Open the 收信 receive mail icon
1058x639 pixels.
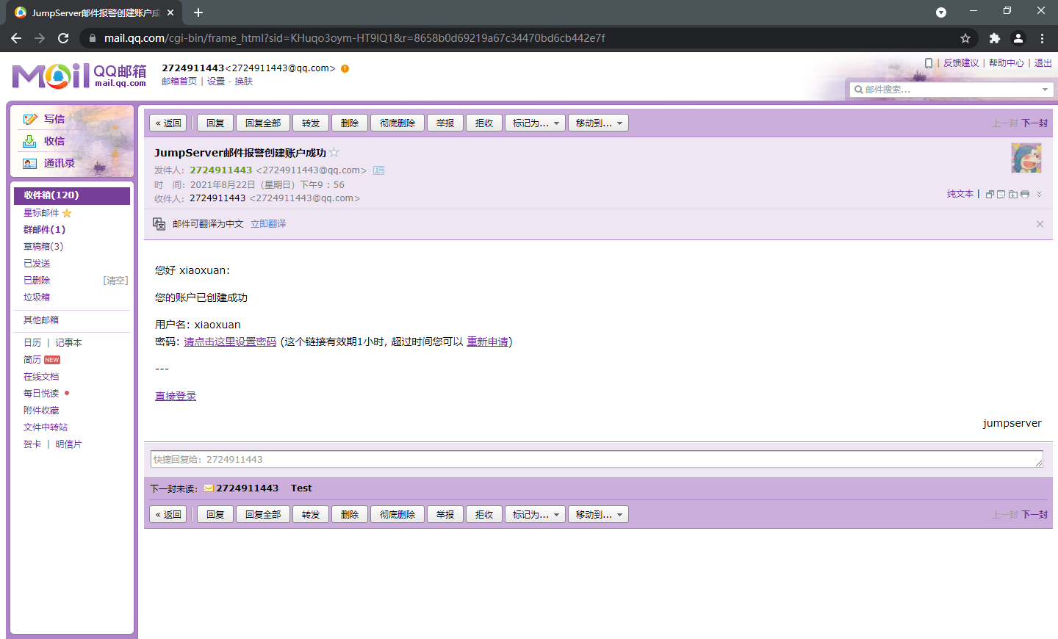(x=30, y=141)
